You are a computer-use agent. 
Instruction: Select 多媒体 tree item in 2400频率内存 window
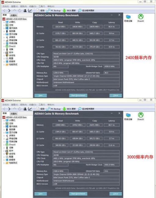tap(11, 37)
